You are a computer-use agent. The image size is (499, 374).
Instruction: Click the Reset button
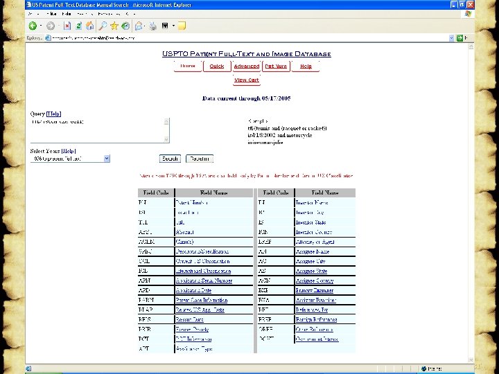click(x=200, y=159)
